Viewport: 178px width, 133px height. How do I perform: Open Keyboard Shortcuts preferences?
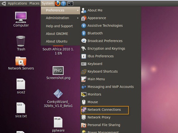tap(111, 72)
